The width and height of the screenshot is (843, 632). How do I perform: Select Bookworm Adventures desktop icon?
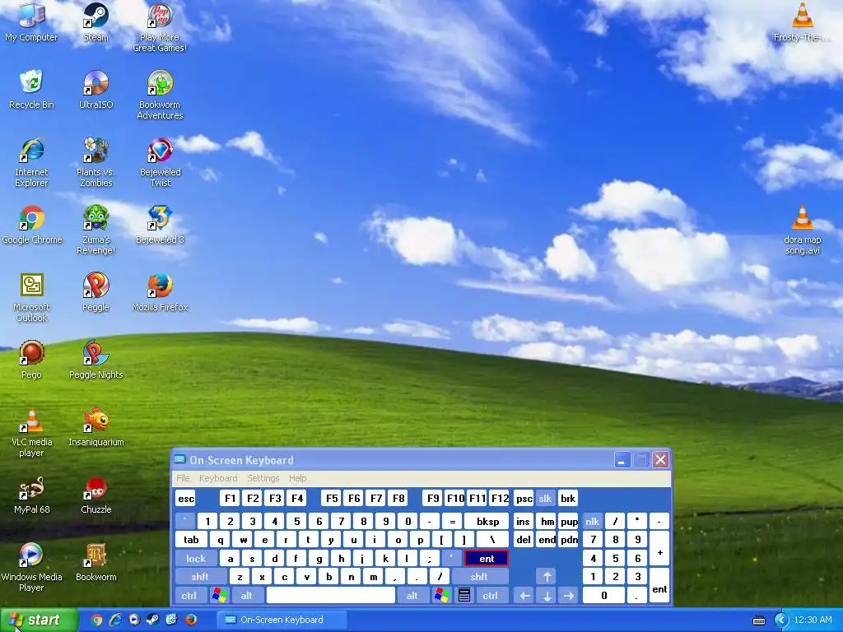click(x=160, y=95)
